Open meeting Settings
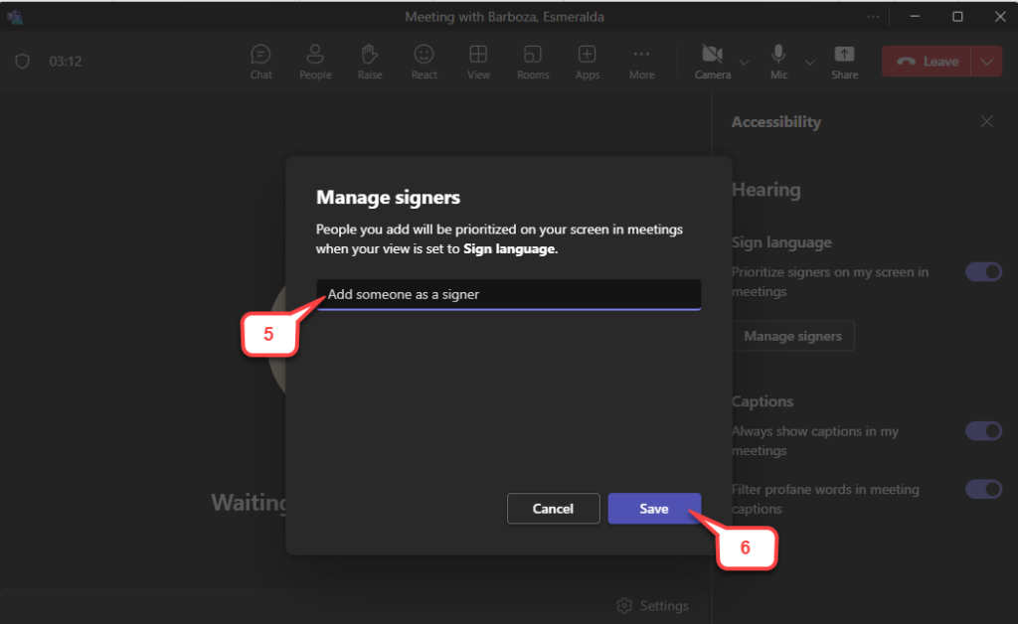 click(x=652, y=605)
